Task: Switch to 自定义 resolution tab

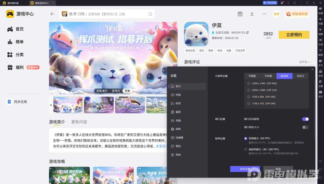Action: pyautogui.click(x=301, y=76)
